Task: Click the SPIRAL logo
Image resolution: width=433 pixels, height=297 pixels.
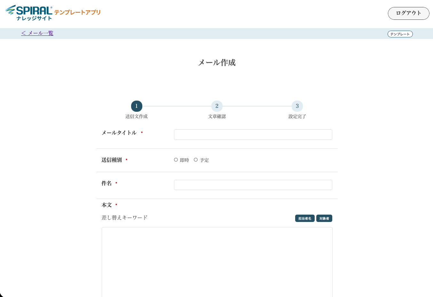Action: tap(29, 13)
